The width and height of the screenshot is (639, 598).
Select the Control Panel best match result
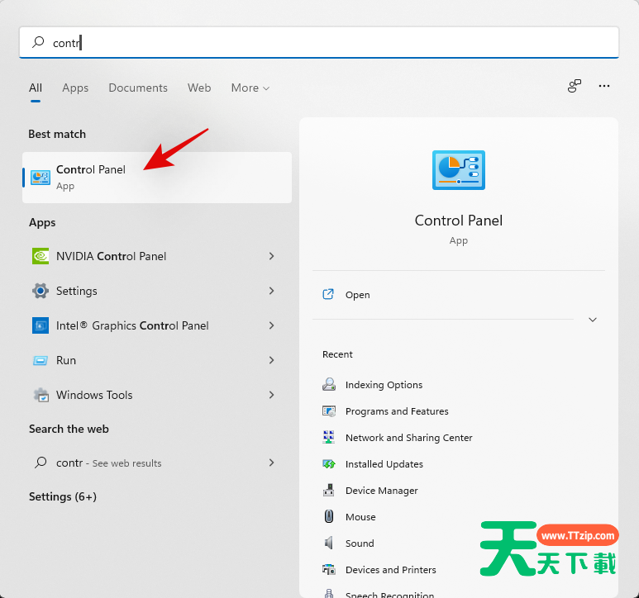[157, 177]
